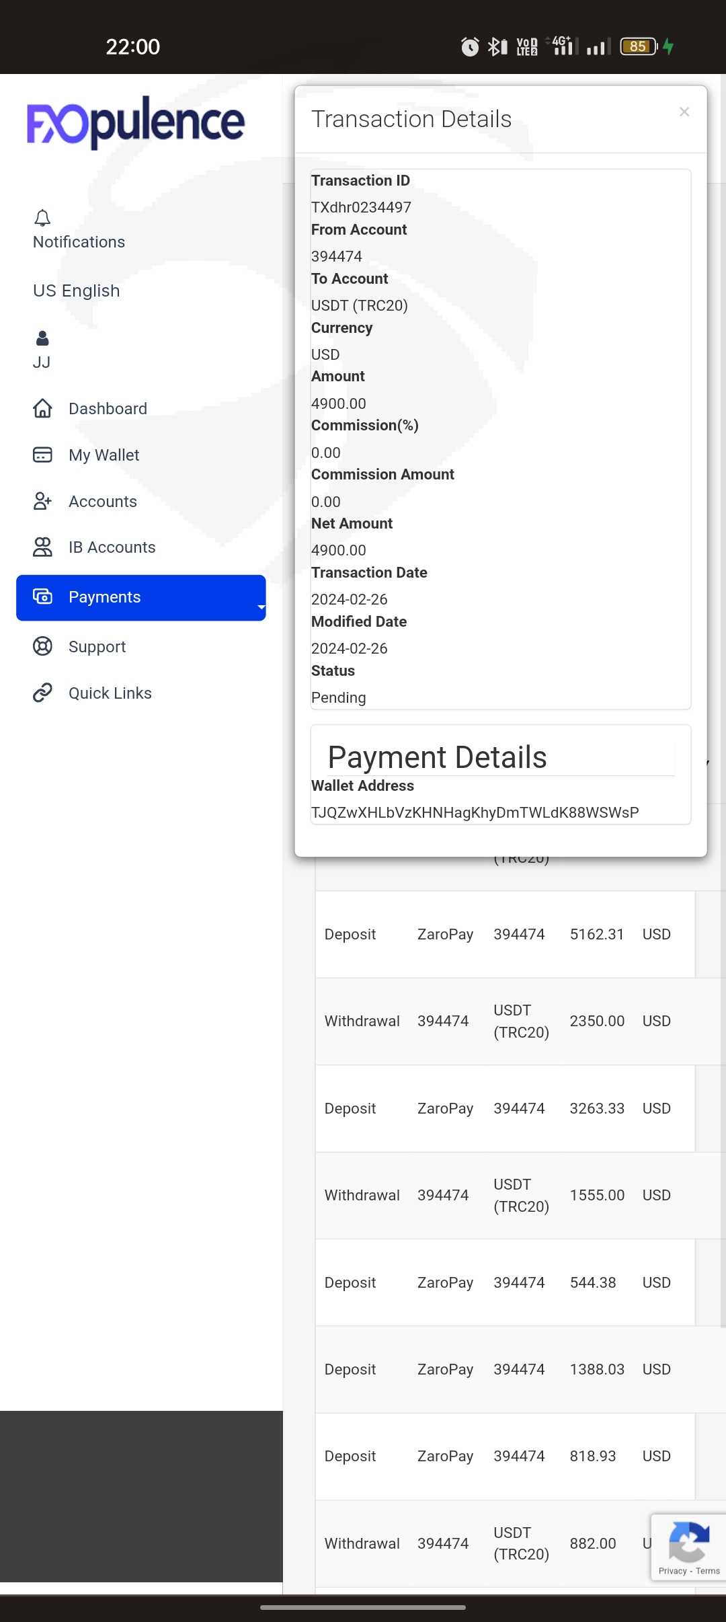Open the JJ user profile icon
The height and width of the screenshot is (1622, 726).
[x=42, y=338]
